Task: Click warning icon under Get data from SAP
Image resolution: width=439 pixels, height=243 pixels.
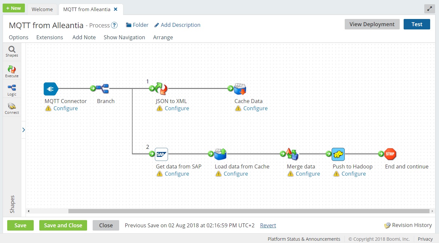Action: pyautogui.click(x=159, y=174)
